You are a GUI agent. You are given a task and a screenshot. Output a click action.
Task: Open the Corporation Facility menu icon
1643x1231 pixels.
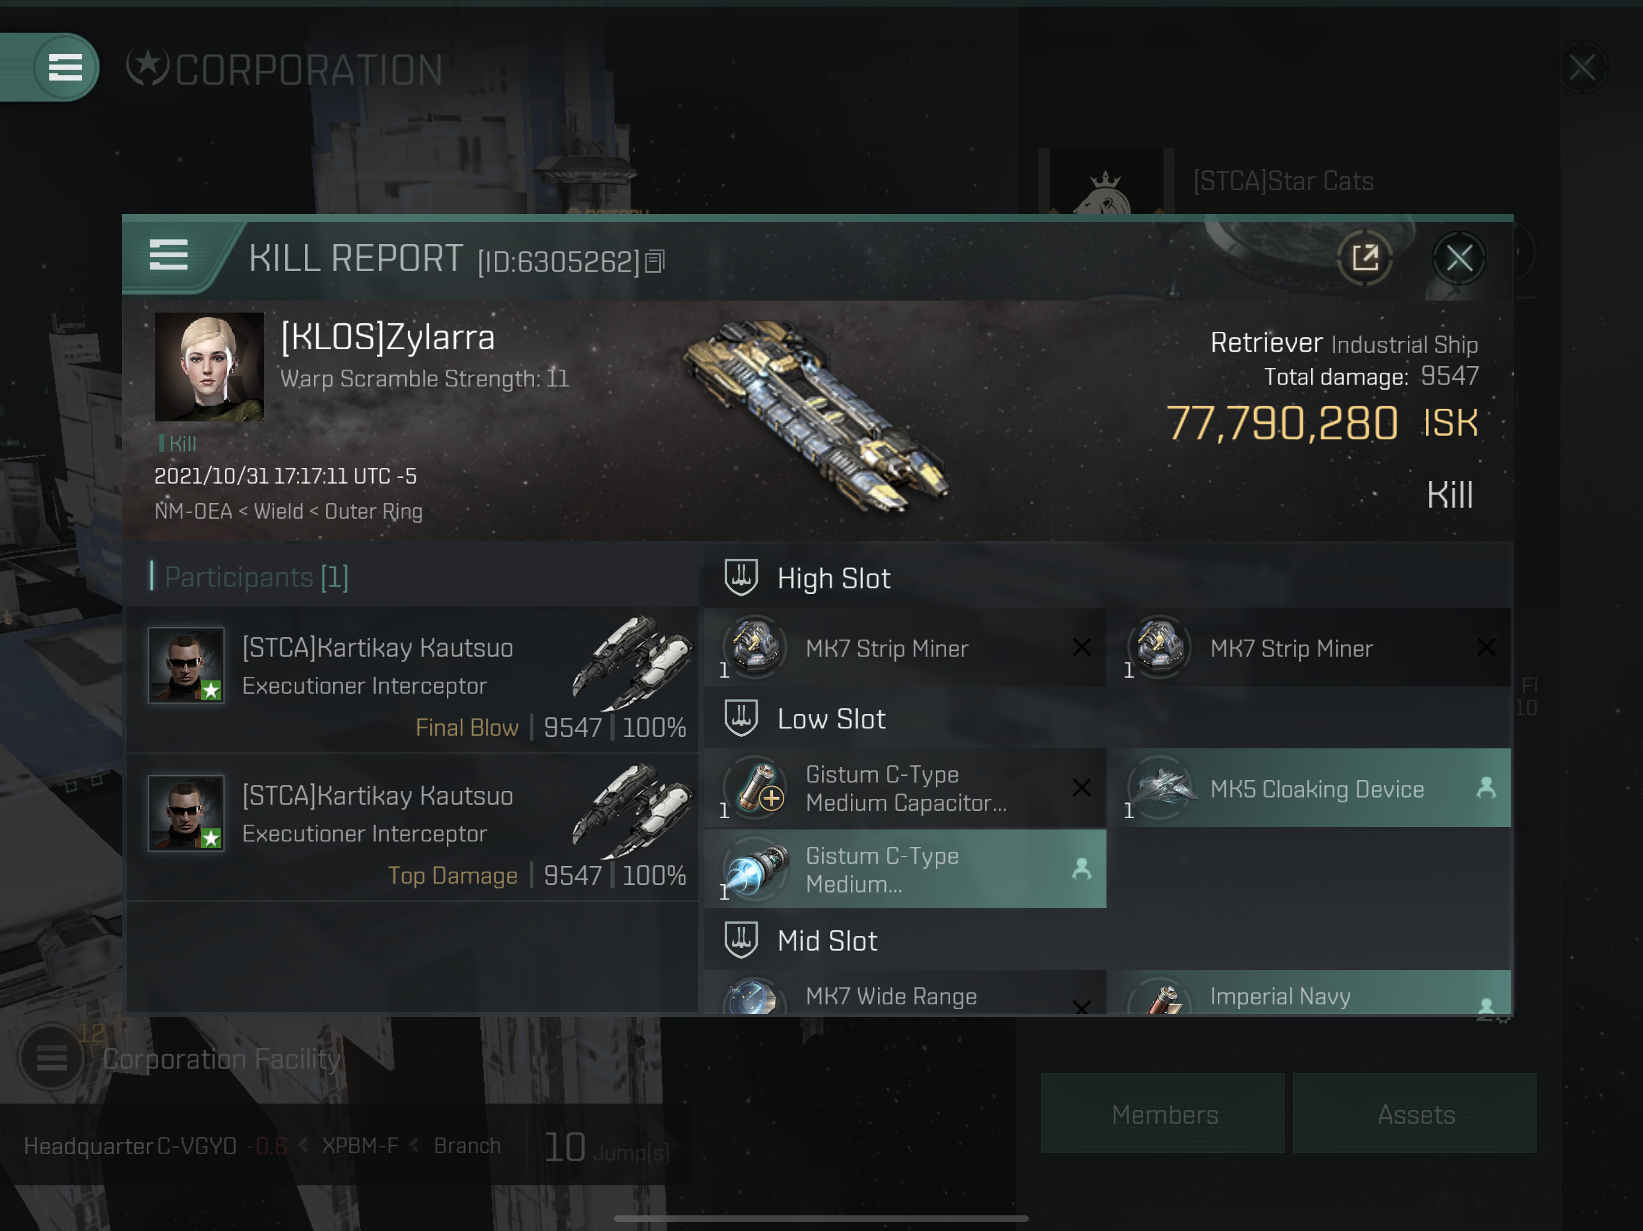pyautogui.click(x=51, y=1057)
